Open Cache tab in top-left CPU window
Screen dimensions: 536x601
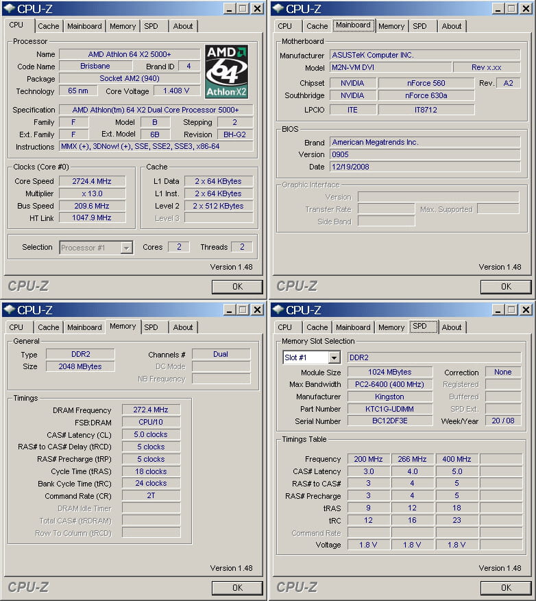[x=49, y=26]
